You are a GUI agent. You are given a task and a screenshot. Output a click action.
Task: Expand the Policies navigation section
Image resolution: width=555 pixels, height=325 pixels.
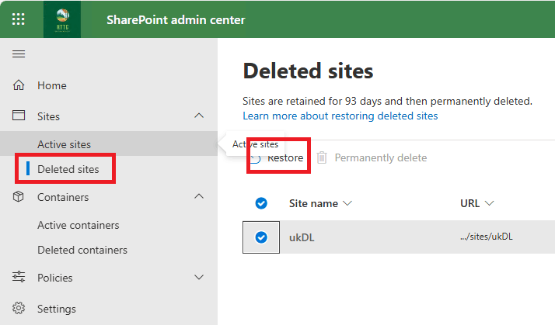[x=199, y=278]
